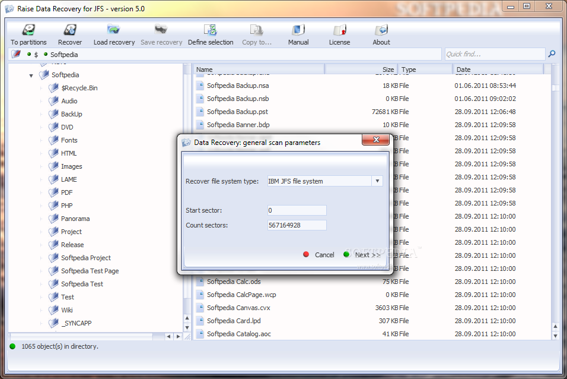The width and height of the screenshot is (567, 379).
Task: Select file Softpedia CalcPage.wcp
Action: click(241, 295)
